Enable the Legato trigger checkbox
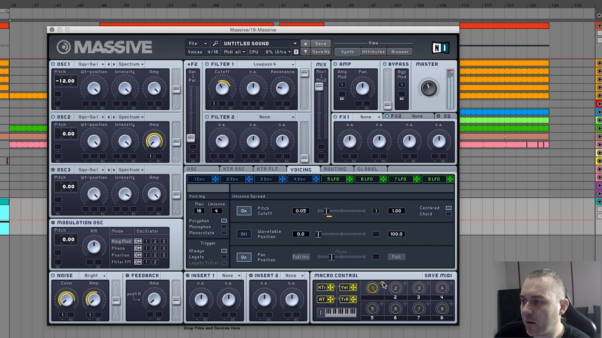 [x=224, y=257]
